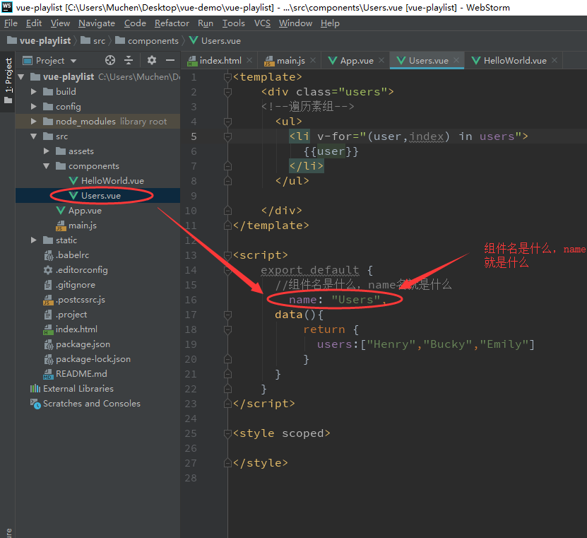
Task: Click line number 16 in the gutter
Action: click(x=191, y=300)
